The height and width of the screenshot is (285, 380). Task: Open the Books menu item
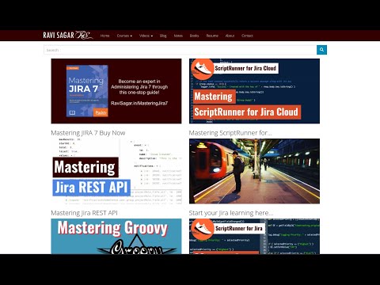tap(194, 36)
